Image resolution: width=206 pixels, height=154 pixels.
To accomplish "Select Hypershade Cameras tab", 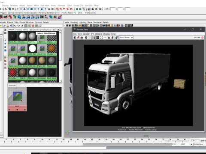I will coord(37,30).
